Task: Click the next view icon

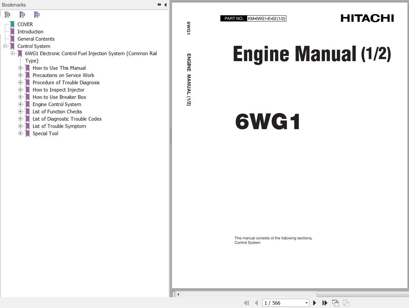Action: click(346, 303)
